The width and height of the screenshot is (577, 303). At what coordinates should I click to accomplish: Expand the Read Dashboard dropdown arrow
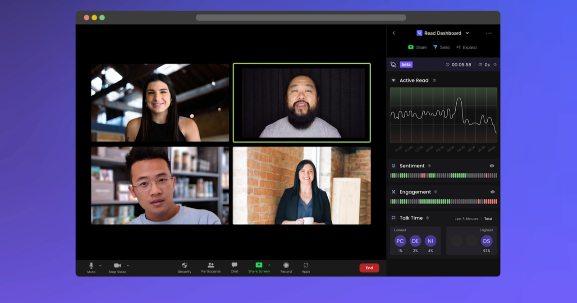467,33
